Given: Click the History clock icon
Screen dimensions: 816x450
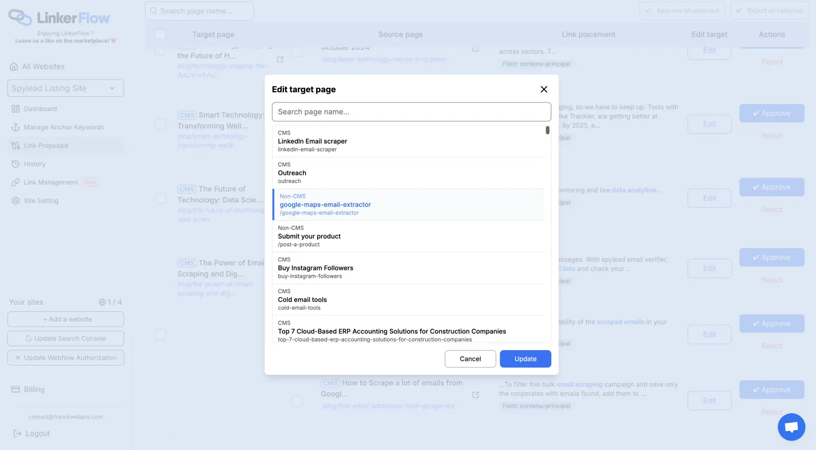Looking at the screenshot, I should click(x=15, y=164).
